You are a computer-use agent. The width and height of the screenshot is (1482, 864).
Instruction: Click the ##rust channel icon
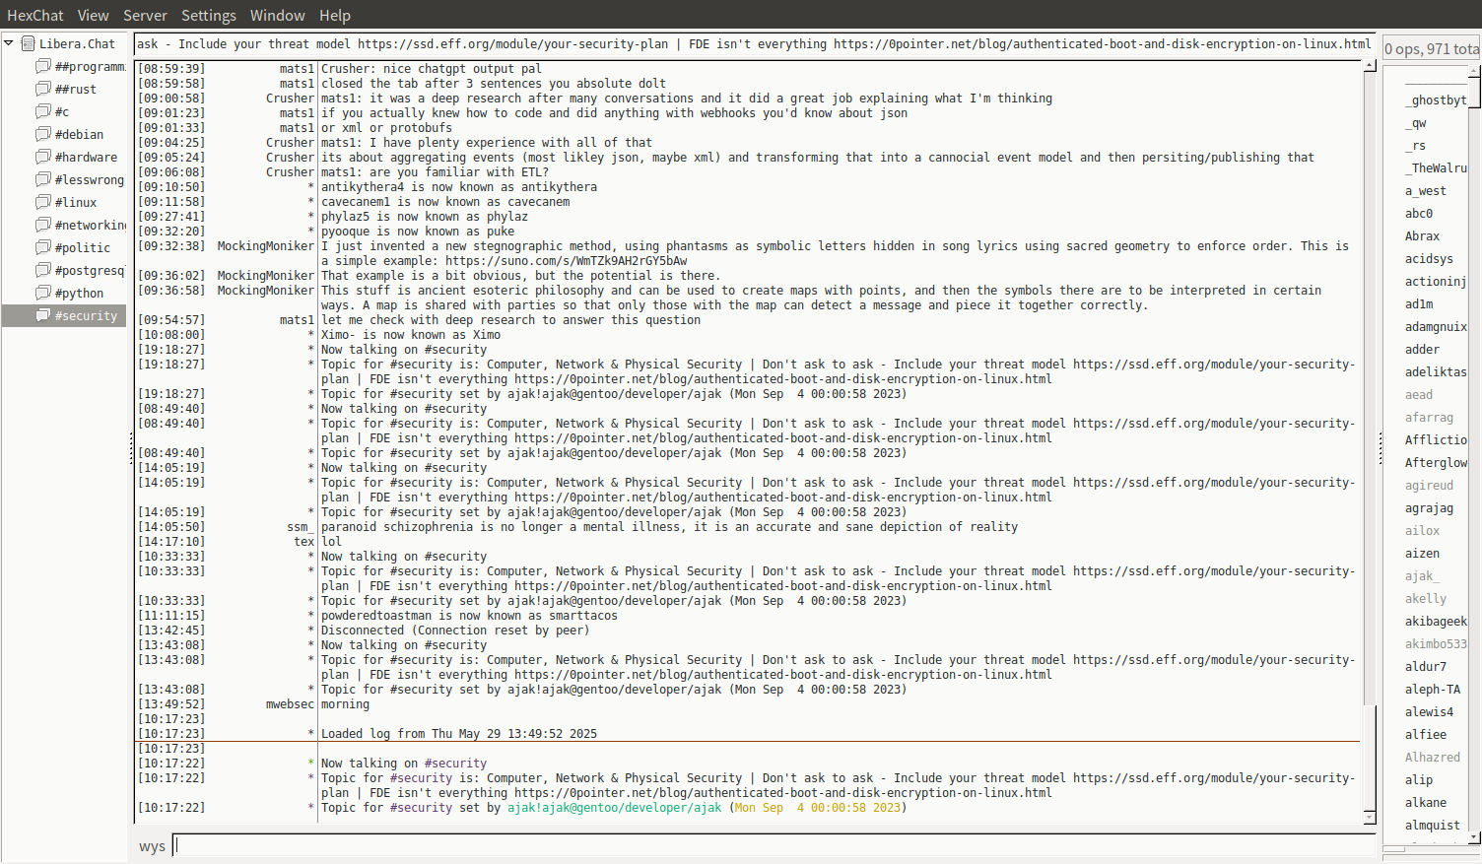[x=43, y=89]
